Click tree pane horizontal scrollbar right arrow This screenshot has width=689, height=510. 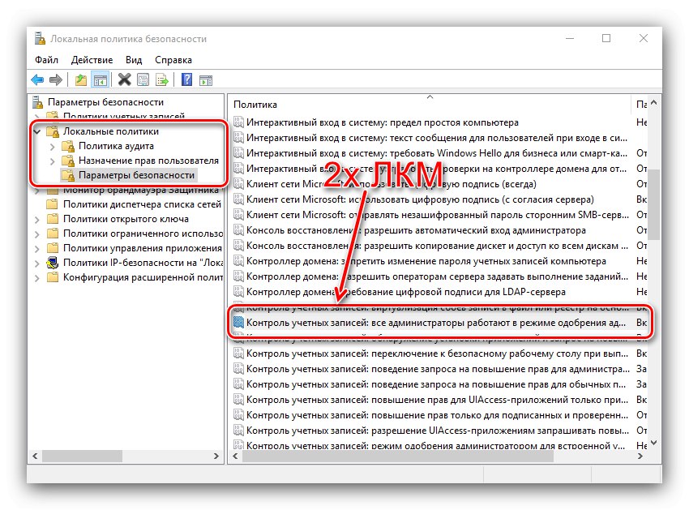[x=216, y=456]
